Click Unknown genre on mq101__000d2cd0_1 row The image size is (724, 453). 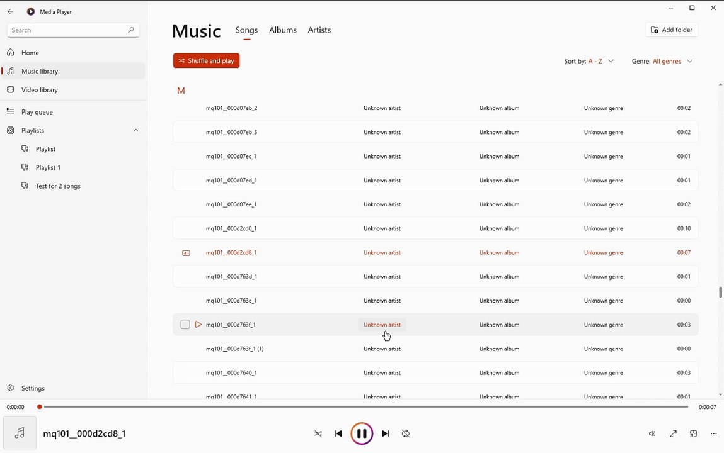point(603,228)
